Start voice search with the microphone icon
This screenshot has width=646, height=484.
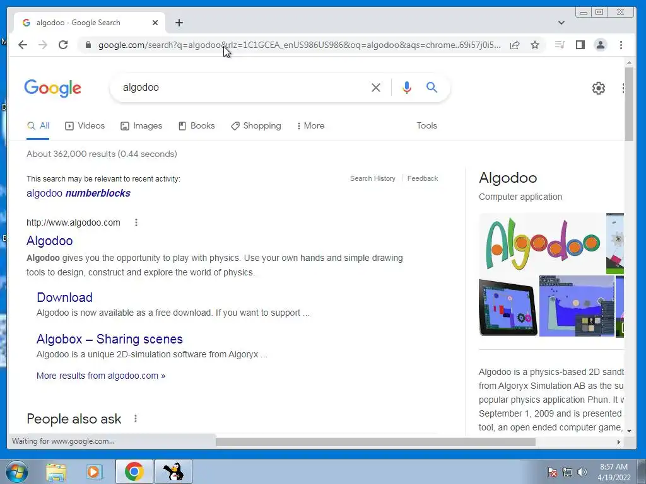coord(407,87)
